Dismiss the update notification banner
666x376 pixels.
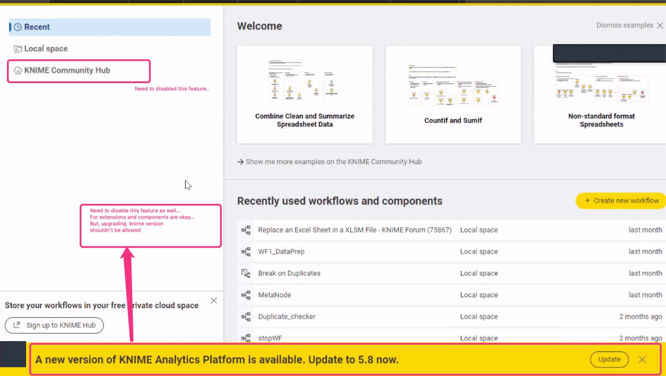(x=642, y=359)
